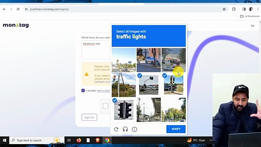Open the white document taskbar app
The height and width of the screenshot is (147, 261).
pos(88,140)
